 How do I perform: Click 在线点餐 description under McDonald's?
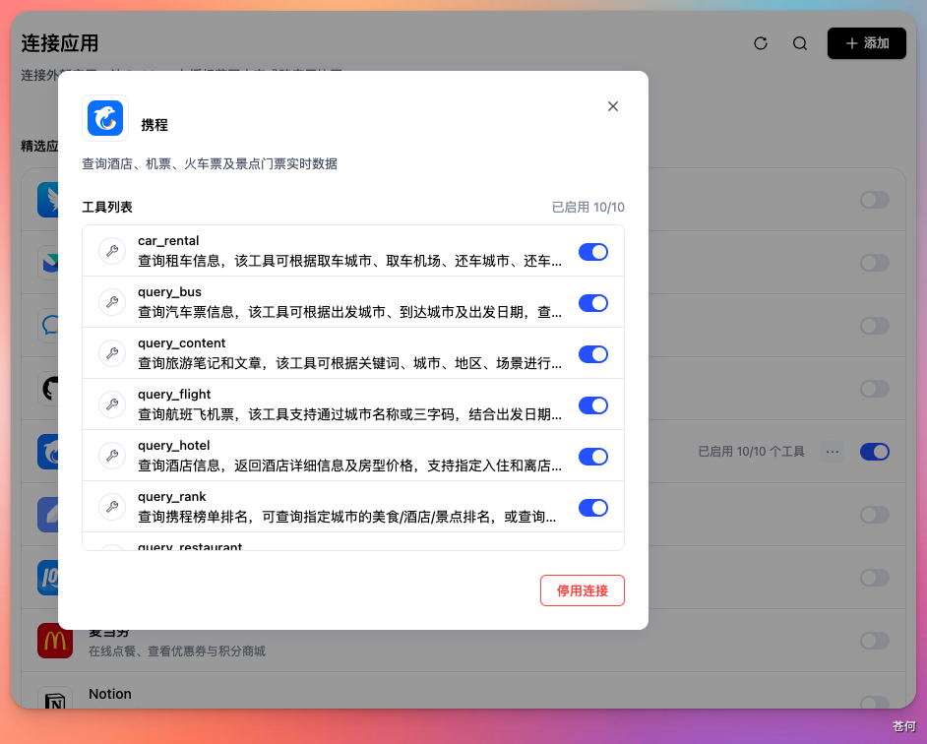pos(177,651)
